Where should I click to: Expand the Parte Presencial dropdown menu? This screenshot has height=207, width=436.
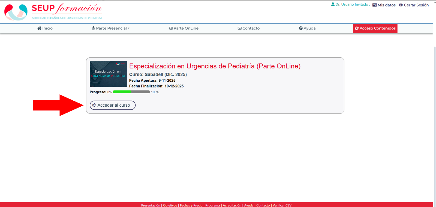click(111, 28)
